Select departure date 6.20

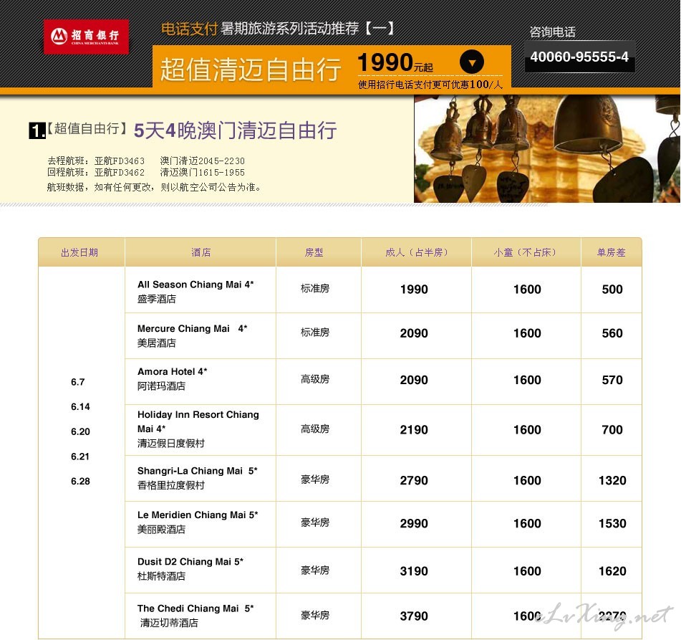tap(80, 431)
